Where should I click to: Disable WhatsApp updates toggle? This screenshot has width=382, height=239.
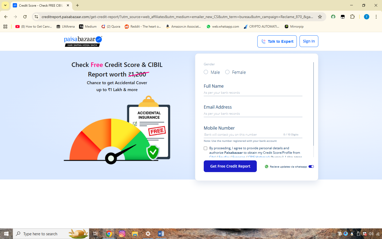point(311,167)
